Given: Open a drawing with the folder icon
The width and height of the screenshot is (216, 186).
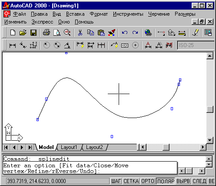Looking at the screenshot, I should point(23,33).
